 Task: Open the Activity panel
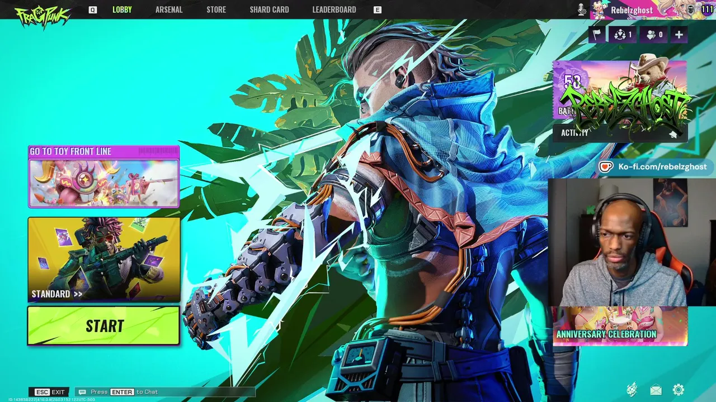pos(620,132)
